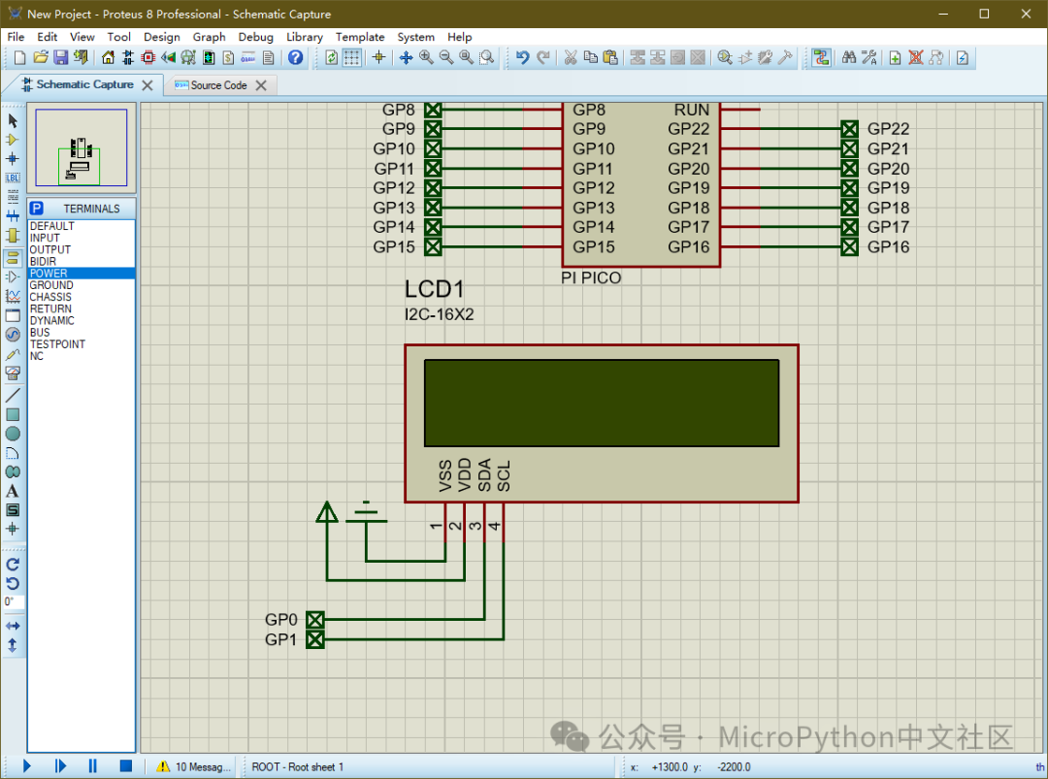Run the simulation with Play button

27,766
